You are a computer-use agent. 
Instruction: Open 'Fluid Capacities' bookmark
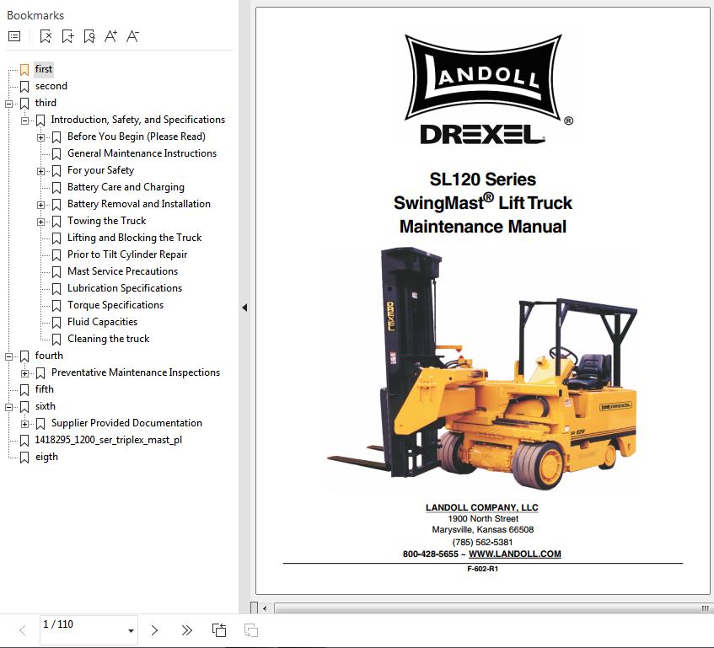tap(102, 322)
